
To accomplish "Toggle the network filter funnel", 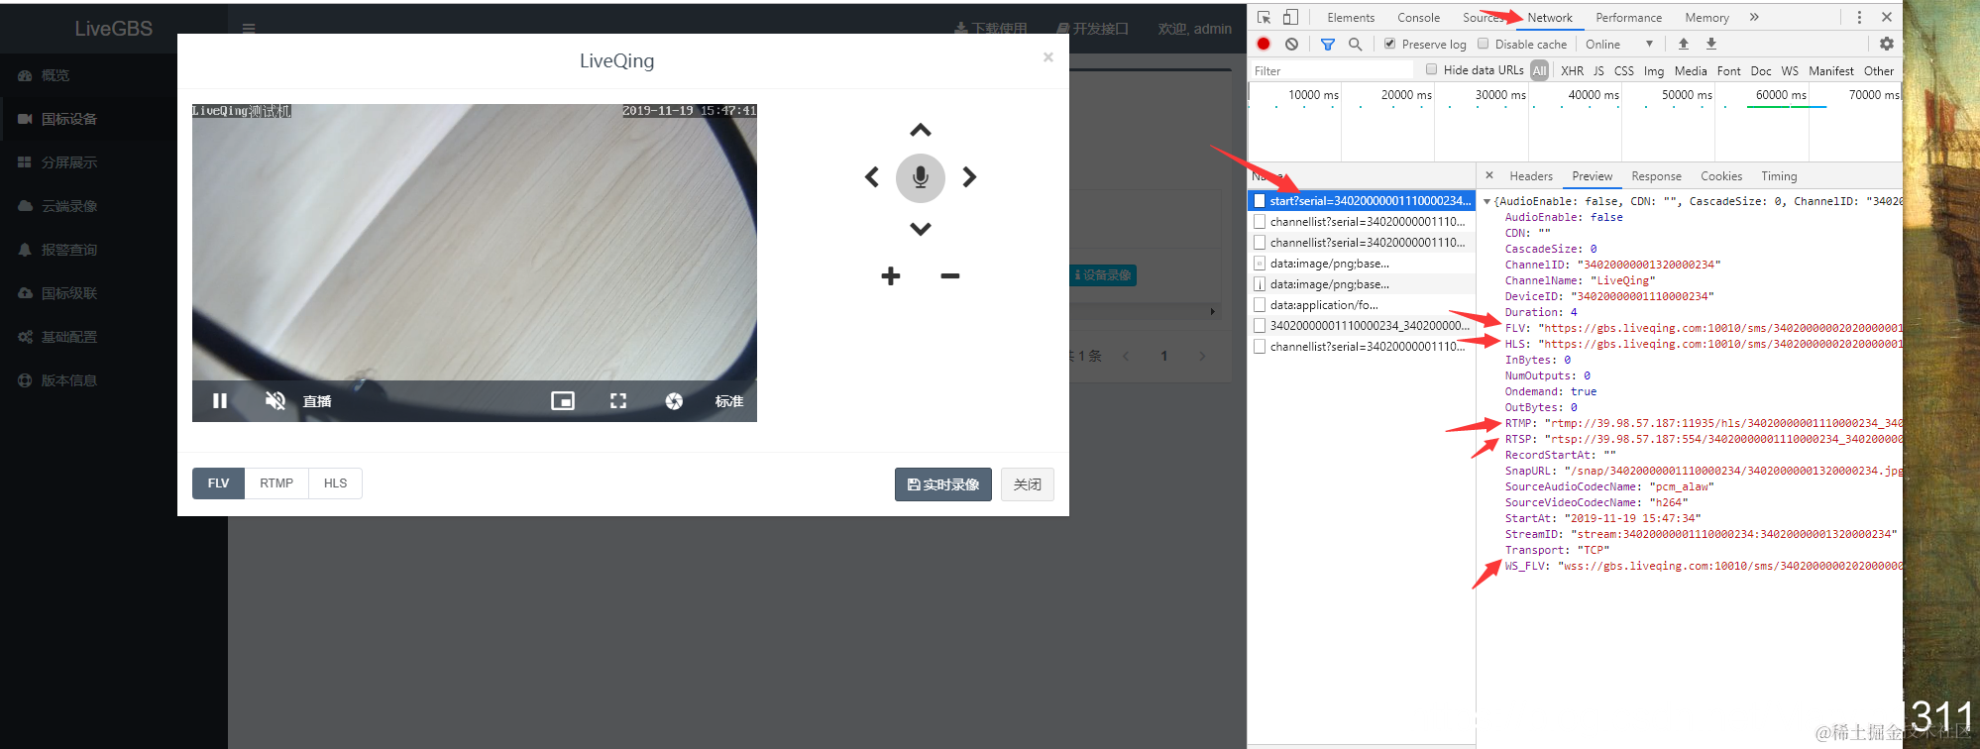I will click(1328, 44).
